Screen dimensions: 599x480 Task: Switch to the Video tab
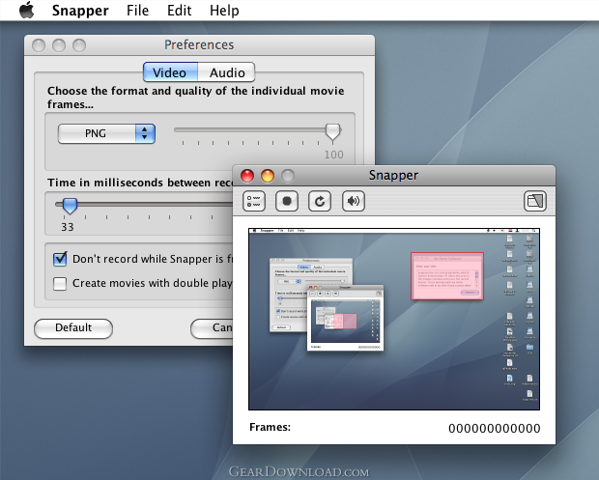[170, 72]
